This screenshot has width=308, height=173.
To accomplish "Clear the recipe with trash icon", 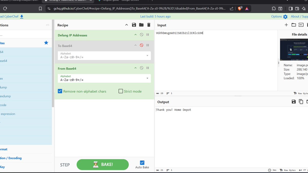I will pos(149,25).
